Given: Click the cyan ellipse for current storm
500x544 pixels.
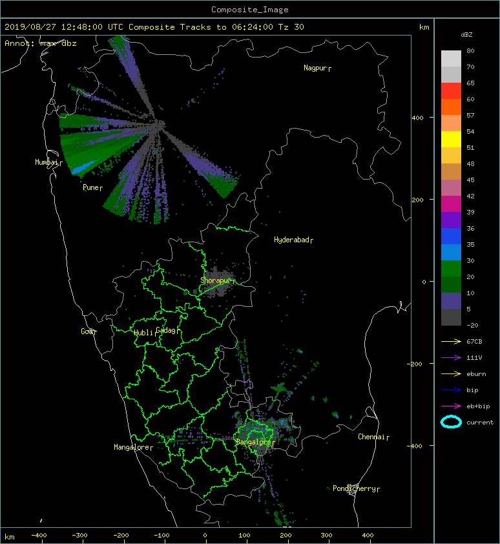Looking at the screenshot, I should [451, 423].
